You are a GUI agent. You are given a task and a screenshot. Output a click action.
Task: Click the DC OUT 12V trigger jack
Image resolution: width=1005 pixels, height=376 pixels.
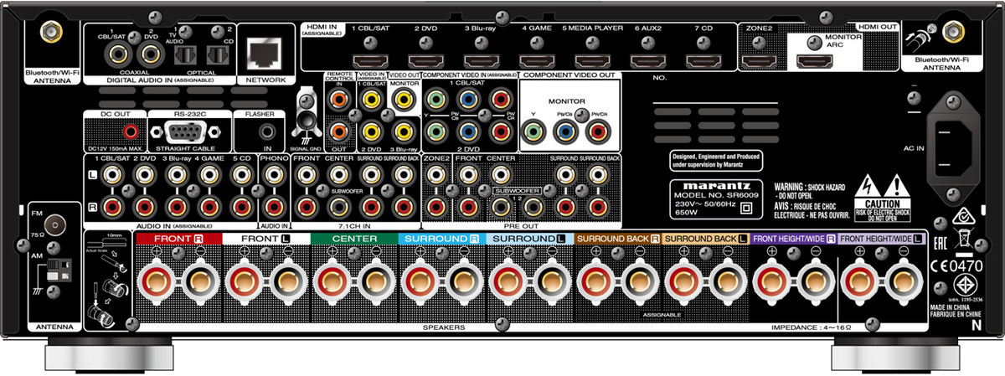(x=131, y=131)
